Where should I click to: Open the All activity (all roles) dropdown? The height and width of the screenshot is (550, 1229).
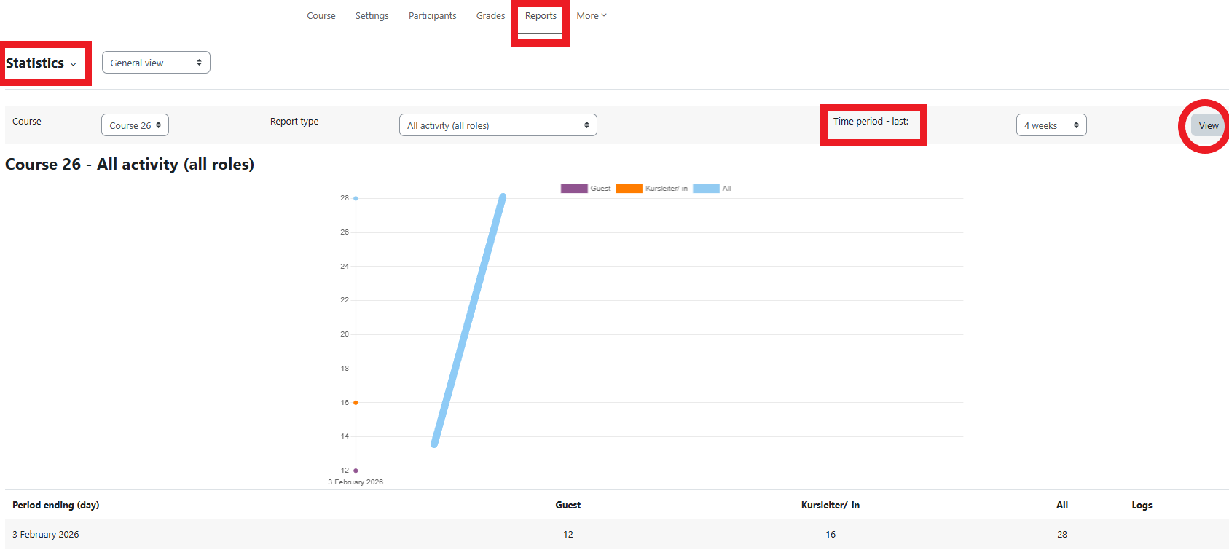498,125
